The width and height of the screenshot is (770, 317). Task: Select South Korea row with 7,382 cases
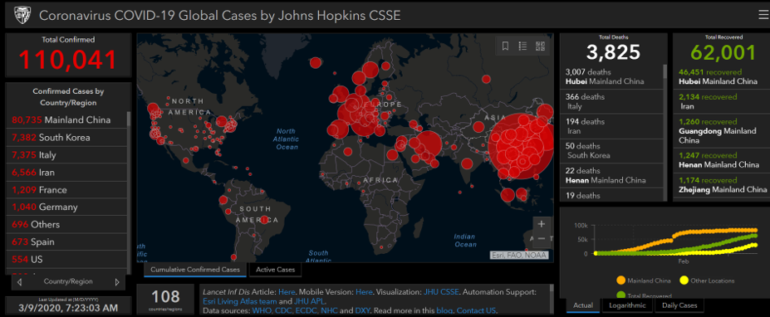point(66,138)
